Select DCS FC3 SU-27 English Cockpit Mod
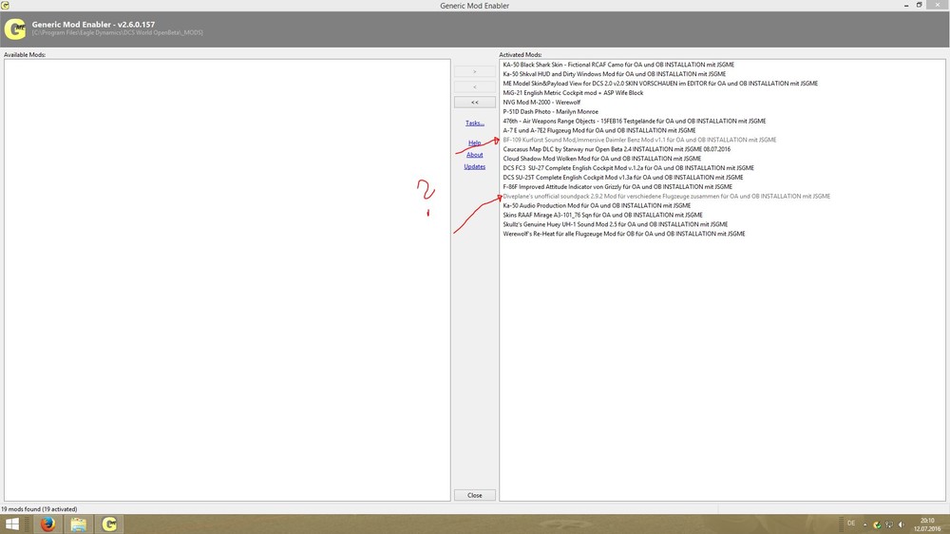Screen dimensions: 950x534 [628, 168]
